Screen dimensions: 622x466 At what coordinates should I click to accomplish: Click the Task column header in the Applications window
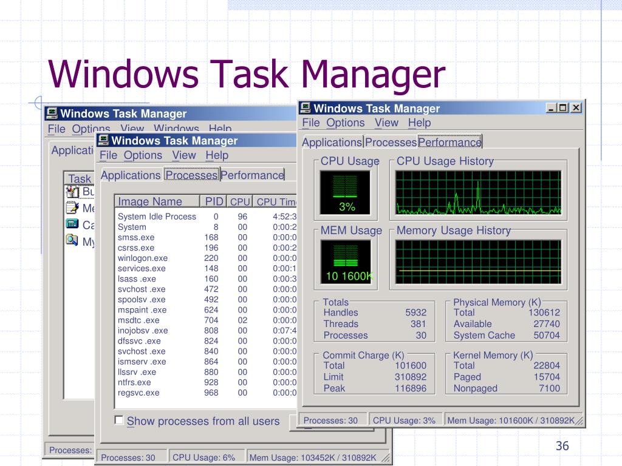tap(80, 178)
